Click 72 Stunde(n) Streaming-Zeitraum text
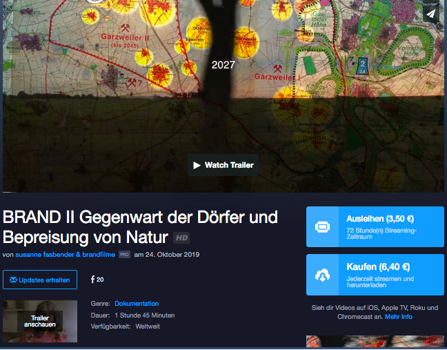Screen dimensions: 447x350 tap(381, 233)
